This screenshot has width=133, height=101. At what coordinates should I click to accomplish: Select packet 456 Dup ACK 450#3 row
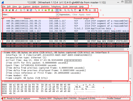coord(65,46)
